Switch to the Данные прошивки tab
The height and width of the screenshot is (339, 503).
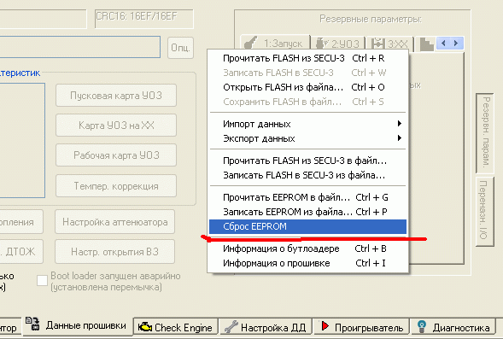point(78,325)
